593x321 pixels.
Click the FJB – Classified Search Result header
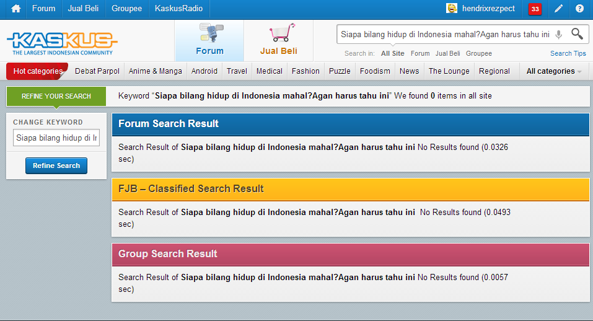[350, 189]
